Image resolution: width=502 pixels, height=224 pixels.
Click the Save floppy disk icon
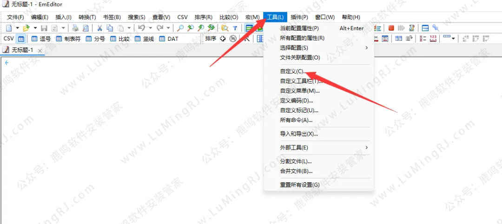(44, 28)
